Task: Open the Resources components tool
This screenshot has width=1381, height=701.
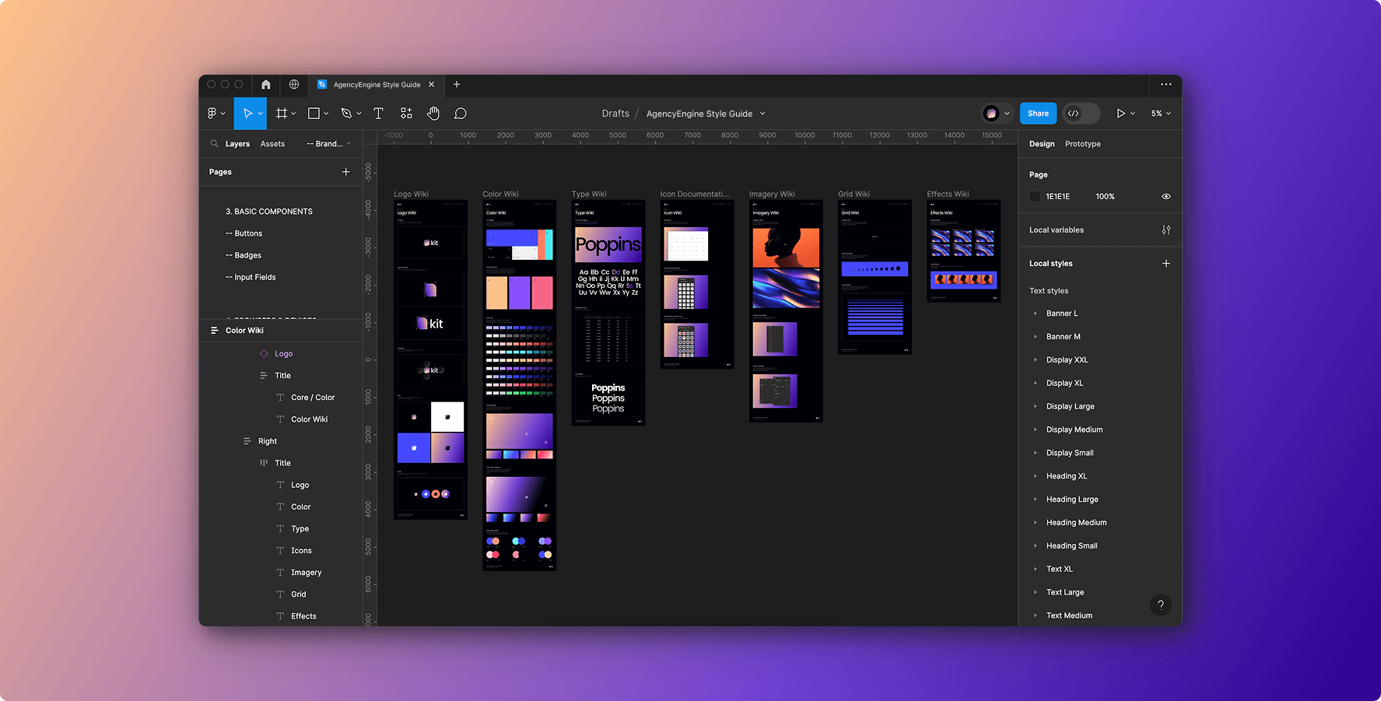Action: tap(406, 114)
